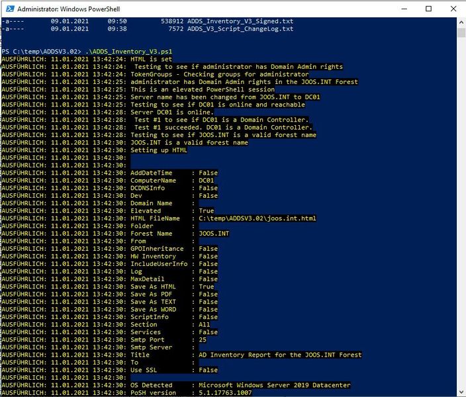The image size is (466, 397).
Task: Click the ComputerName value DC01
Action: [206, 181]
